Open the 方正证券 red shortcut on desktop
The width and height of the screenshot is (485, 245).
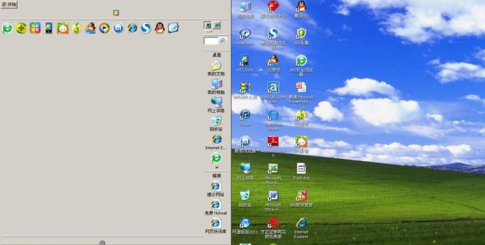tap(273, 228)
